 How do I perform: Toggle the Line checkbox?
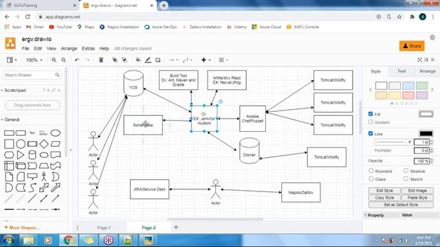[371, 133]
